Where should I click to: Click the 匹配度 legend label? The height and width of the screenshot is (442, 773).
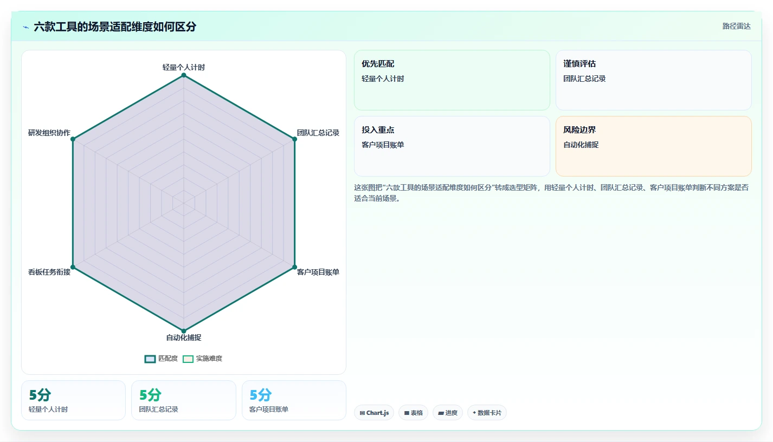tap(168, 359)
